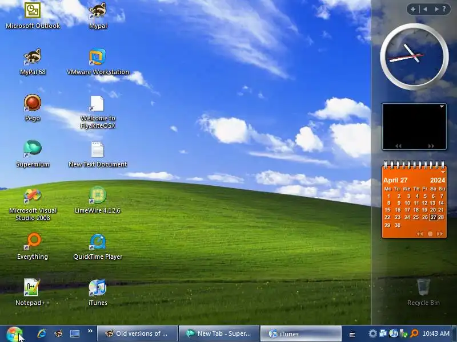Add a gadget with the sidebar plus button

coord(412,9)
